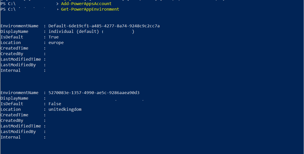
Task: Select the 5270083e-1357 environment name value
Action: (94, 93)
